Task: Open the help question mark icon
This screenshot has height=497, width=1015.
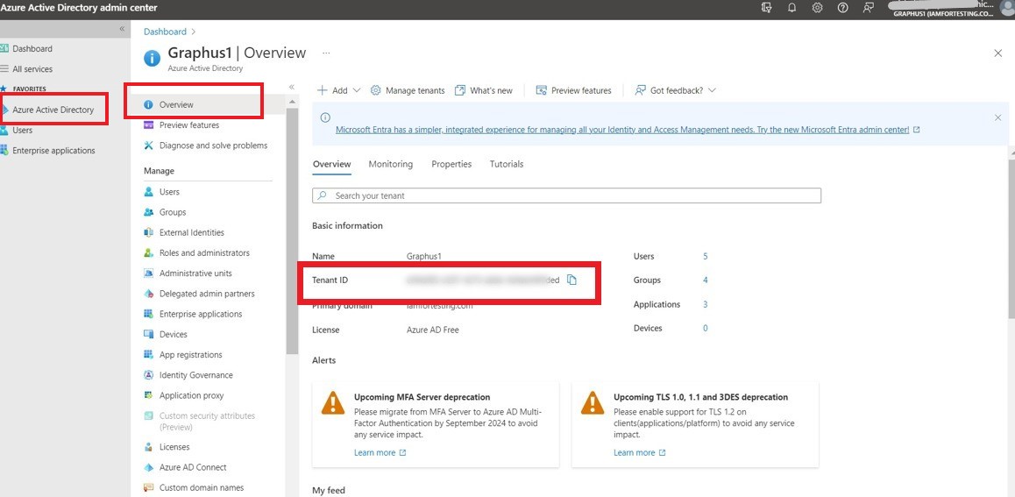Action: [843, 8]
